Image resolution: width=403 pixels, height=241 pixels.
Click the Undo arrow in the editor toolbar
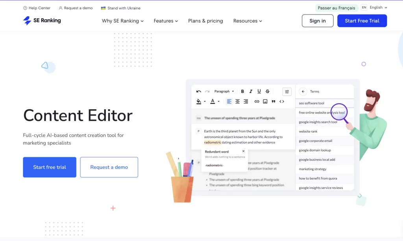199,92
